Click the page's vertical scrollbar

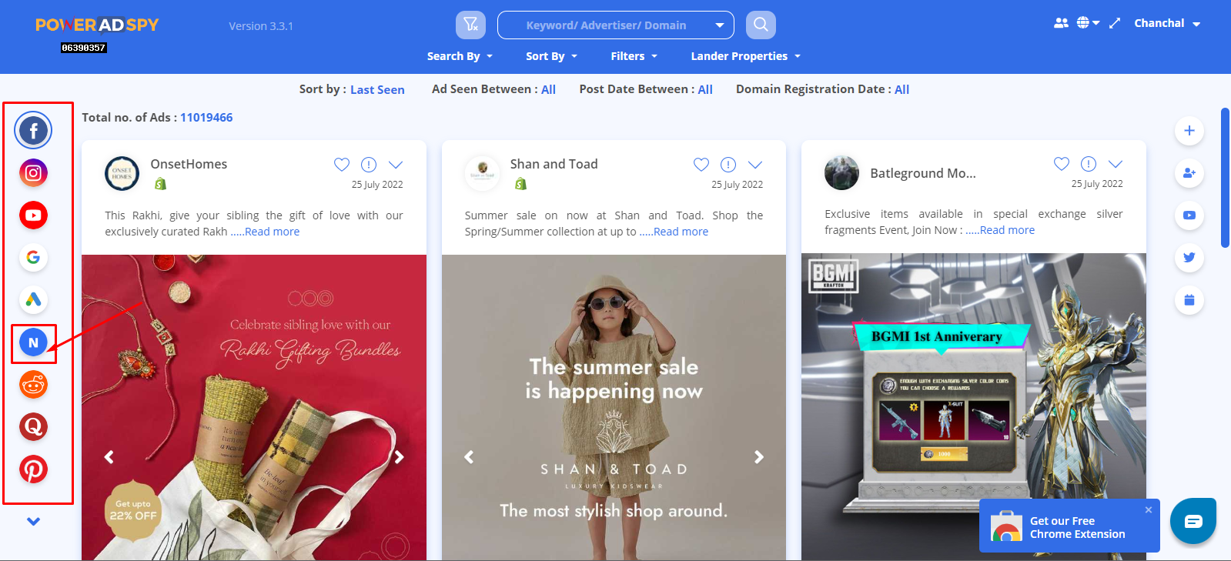[x=1226, y=178]
